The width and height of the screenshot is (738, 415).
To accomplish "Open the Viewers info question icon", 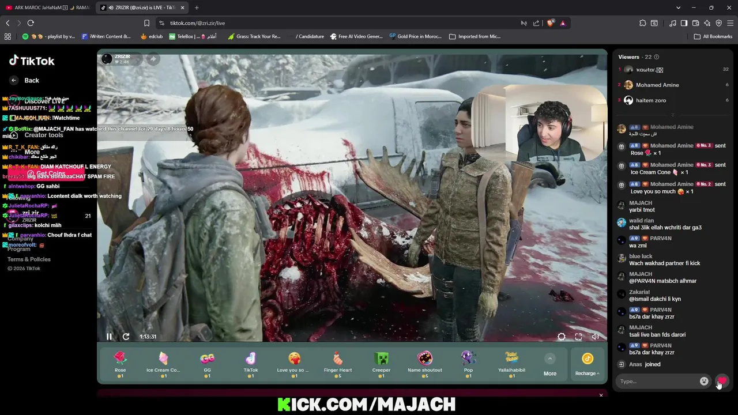I will [656, 57].
